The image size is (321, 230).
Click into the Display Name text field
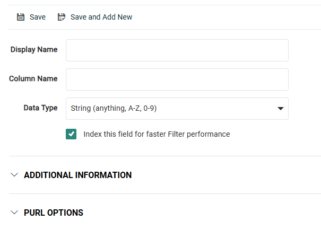click(x=177, y=50)
